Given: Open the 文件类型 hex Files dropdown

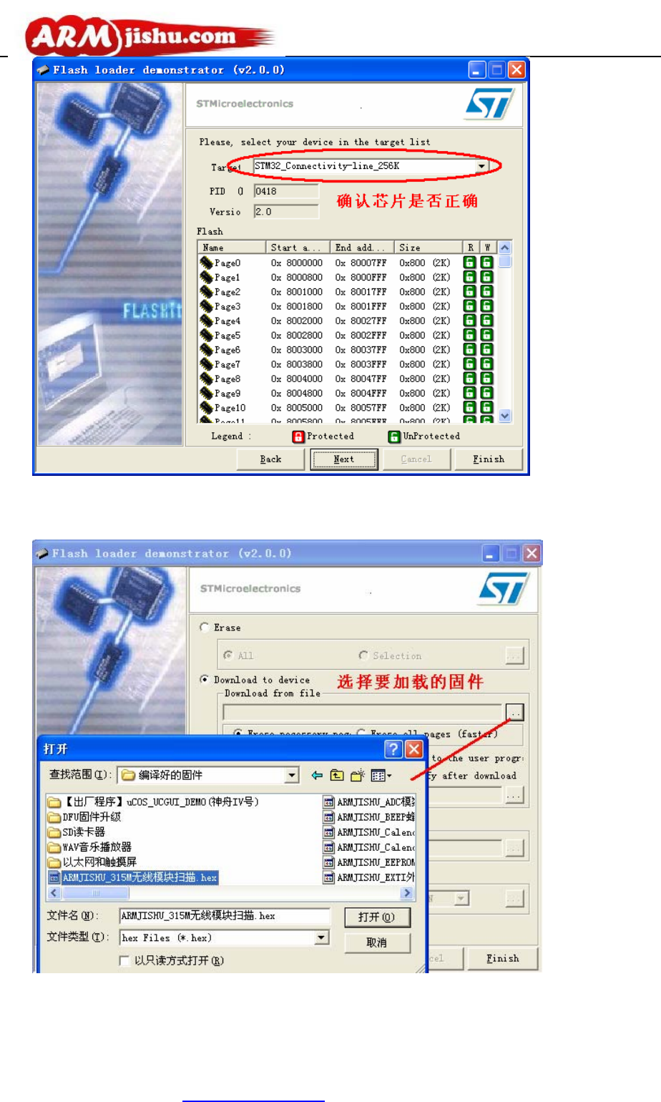Looking at the screenshot, I should [322, 937].
